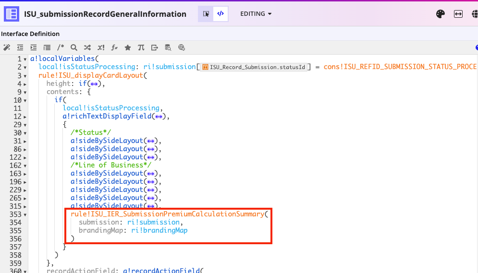Click ri!submission on line 354

click(153, 222)
